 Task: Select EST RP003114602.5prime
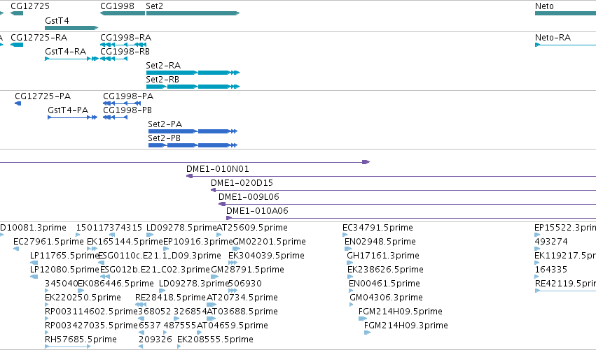point(91,312)
